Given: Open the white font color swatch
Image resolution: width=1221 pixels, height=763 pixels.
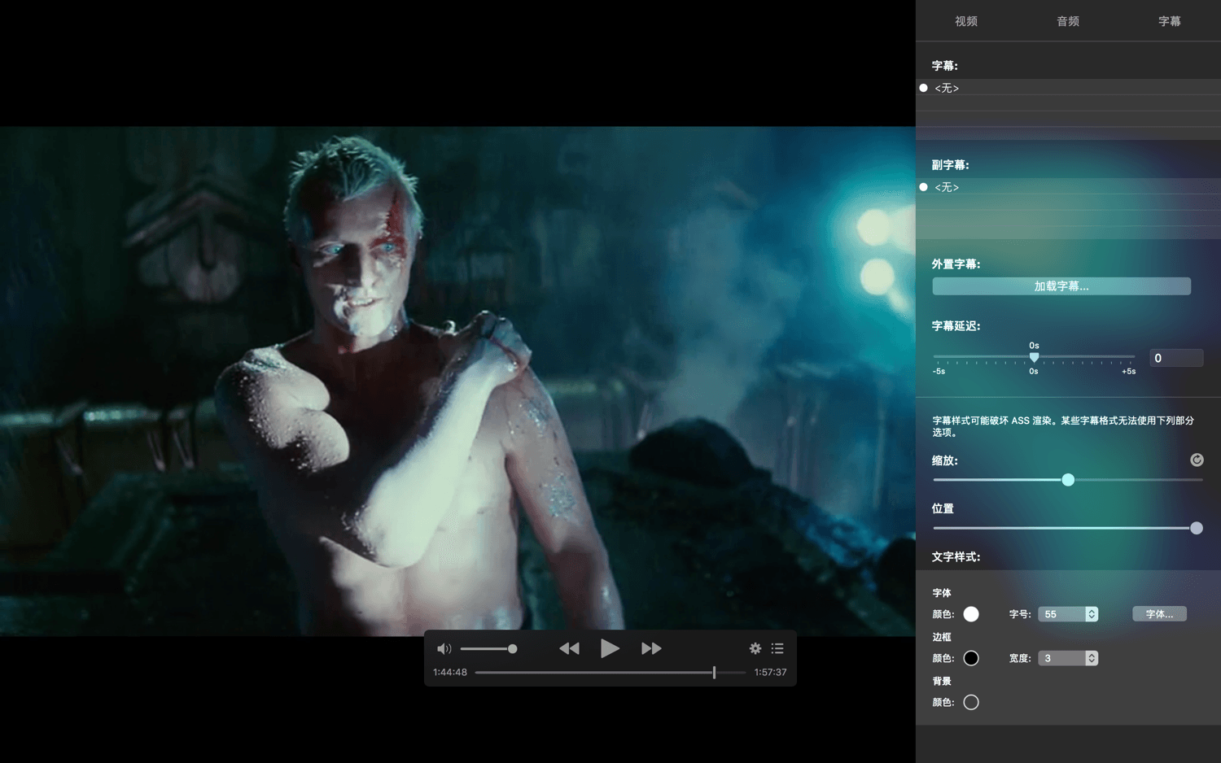Looking at the screenshot, I should [971, 614].
